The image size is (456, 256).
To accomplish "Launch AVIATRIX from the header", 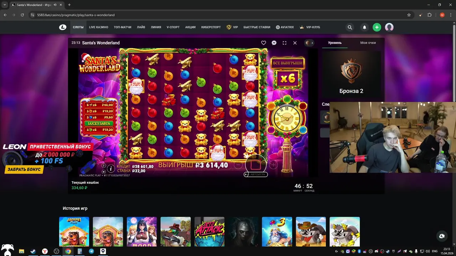I will 285,27.
